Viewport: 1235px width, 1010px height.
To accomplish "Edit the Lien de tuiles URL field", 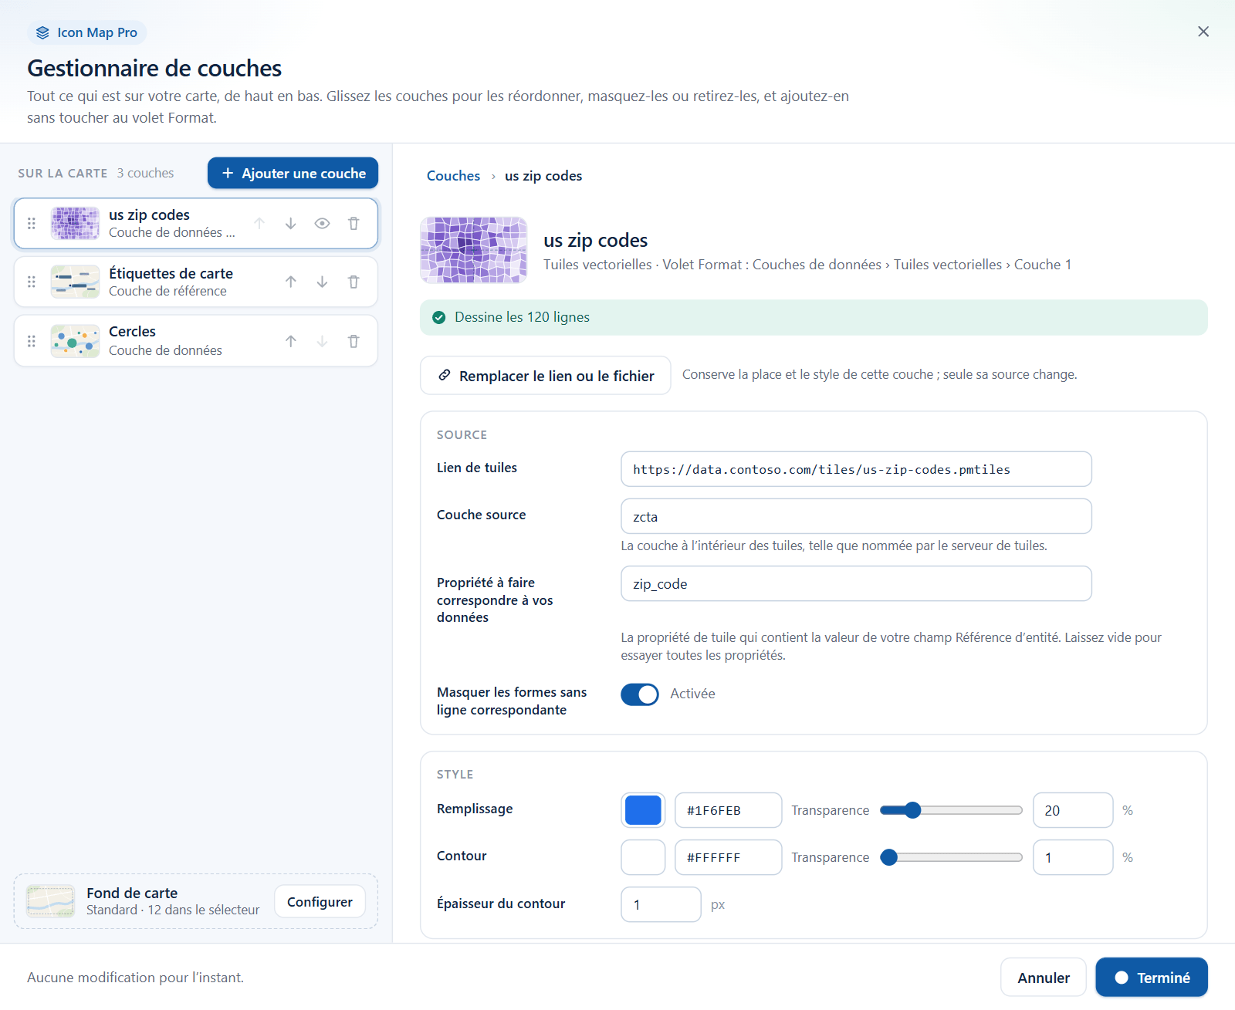I will tap(856, 469).
